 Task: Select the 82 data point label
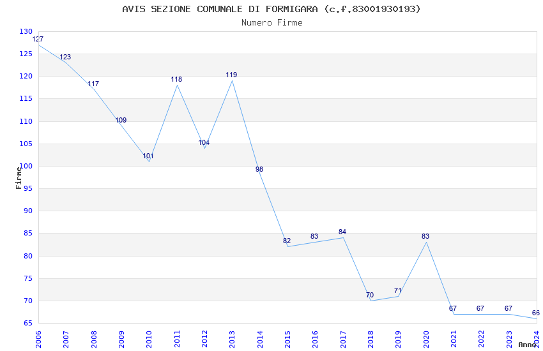[x=287, y=241]
